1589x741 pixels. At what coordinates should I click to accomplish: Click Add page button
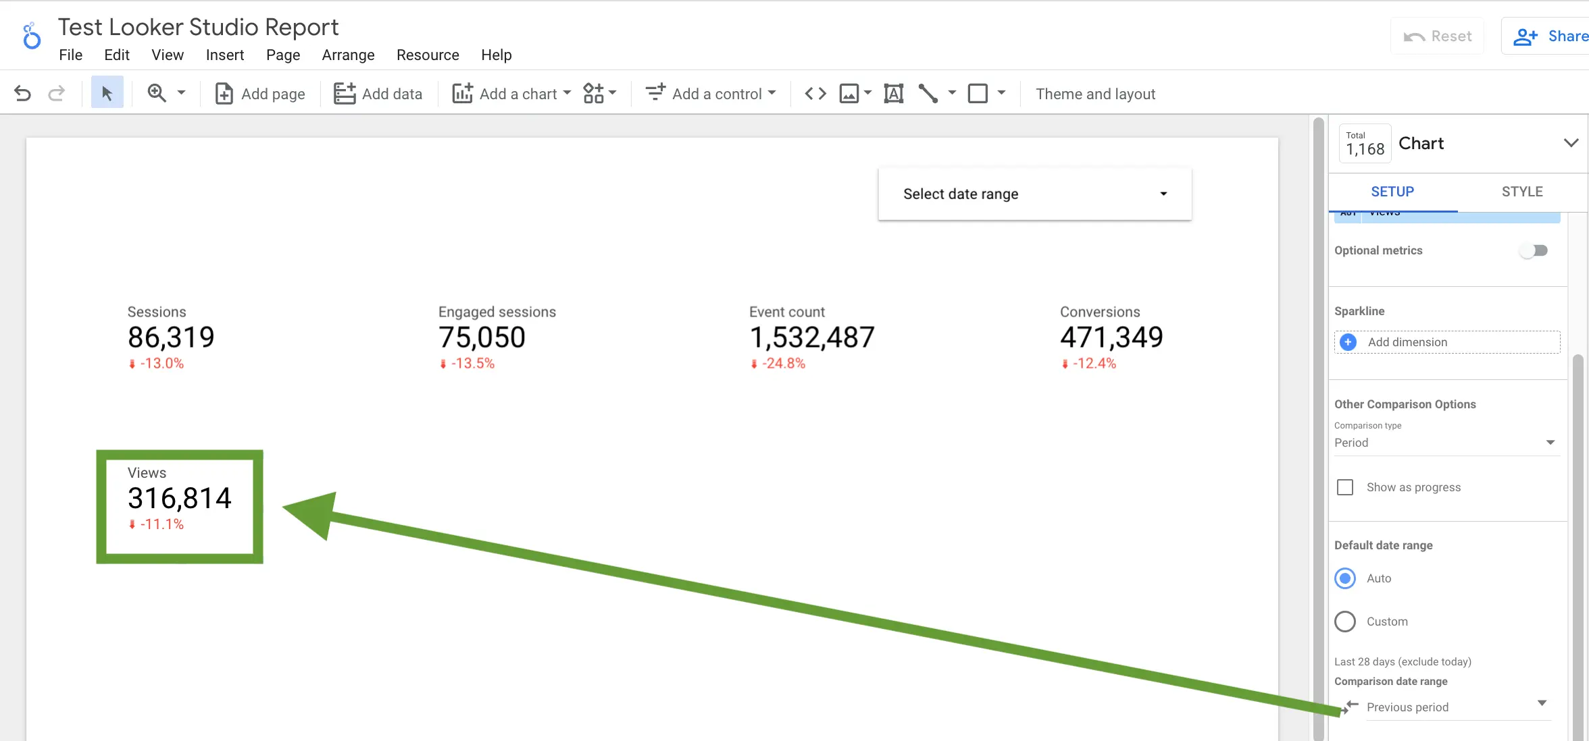tap(260, 94)
